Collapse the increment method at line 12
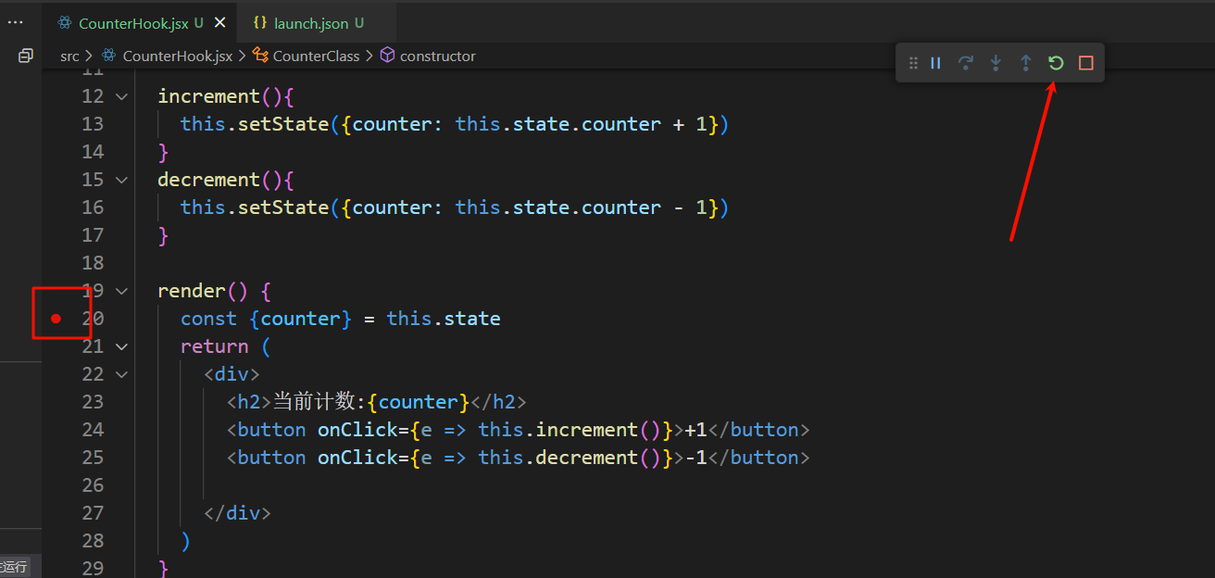1215x578 pixels. (x=121, y=96)
